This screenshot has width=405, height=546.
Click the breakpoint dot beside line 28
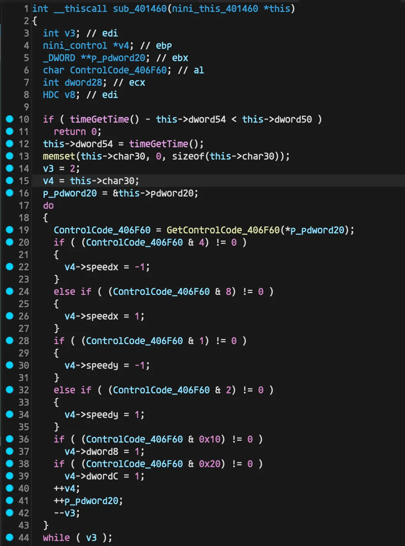click(x=10, y=341)
